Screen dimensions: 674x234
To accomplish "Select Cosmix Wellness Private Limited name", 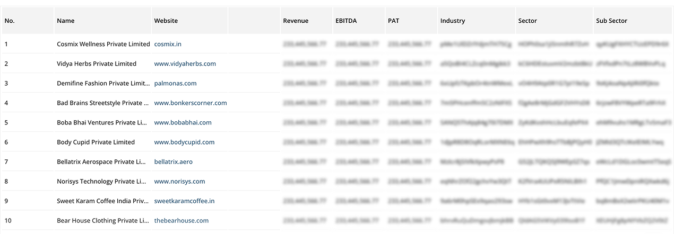I will click(103, 44).
